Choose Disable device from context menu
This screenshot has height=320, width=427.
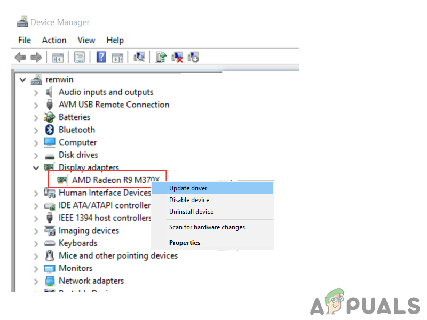212,200
